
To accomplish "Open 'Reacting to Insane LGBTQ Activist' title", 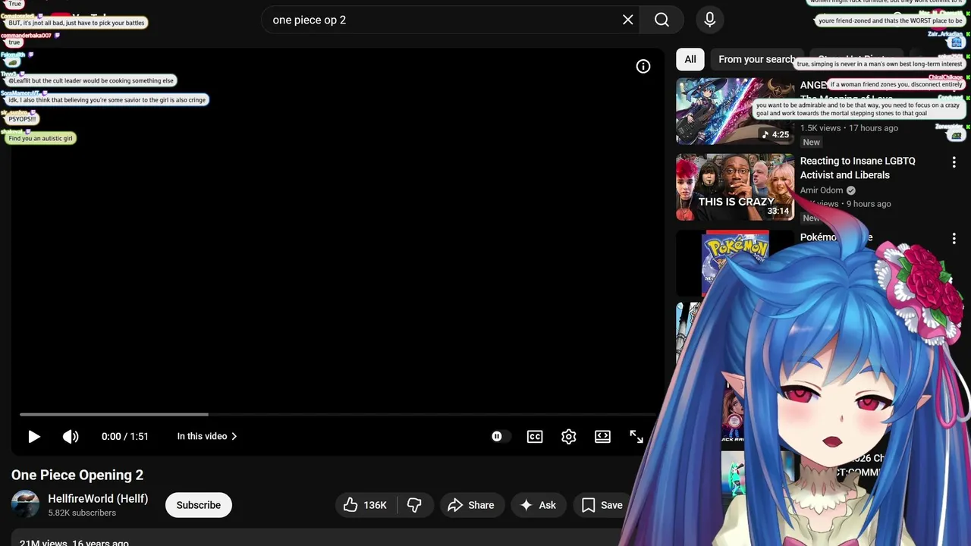I will click(x=858, y=168).
